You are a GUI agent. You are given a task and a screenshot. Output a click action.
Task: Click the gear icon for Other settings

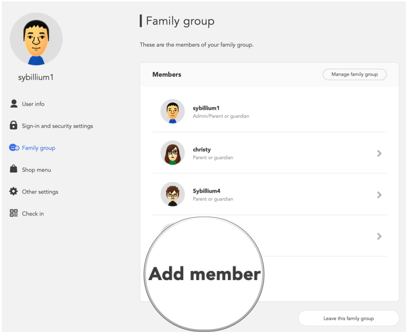(13, 192)
